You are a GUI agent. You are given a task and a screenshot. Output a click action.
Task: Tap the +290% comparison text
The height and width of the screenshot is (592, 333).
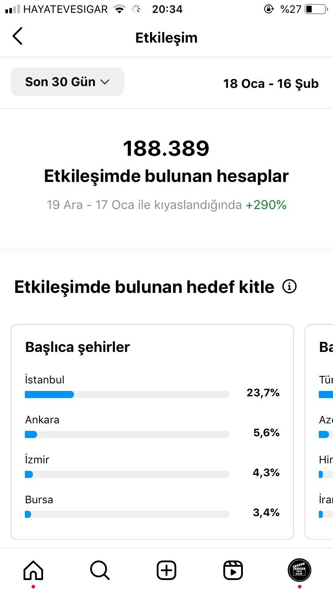click(x=266, y=205)
